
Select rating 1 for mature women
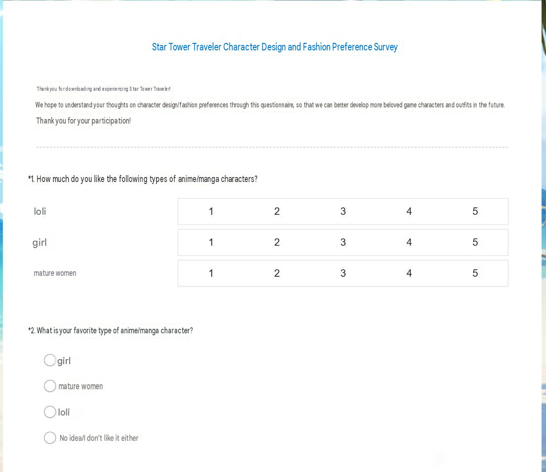(x=211, y=273)
